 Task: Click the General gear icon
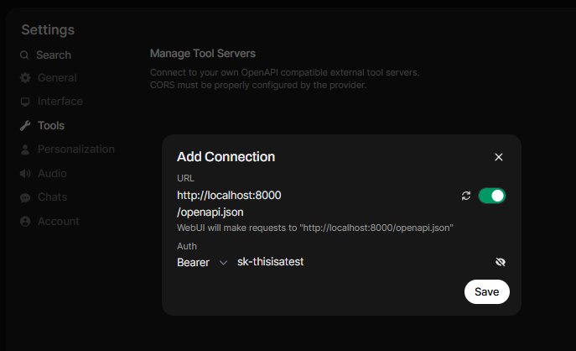point(25,78)
